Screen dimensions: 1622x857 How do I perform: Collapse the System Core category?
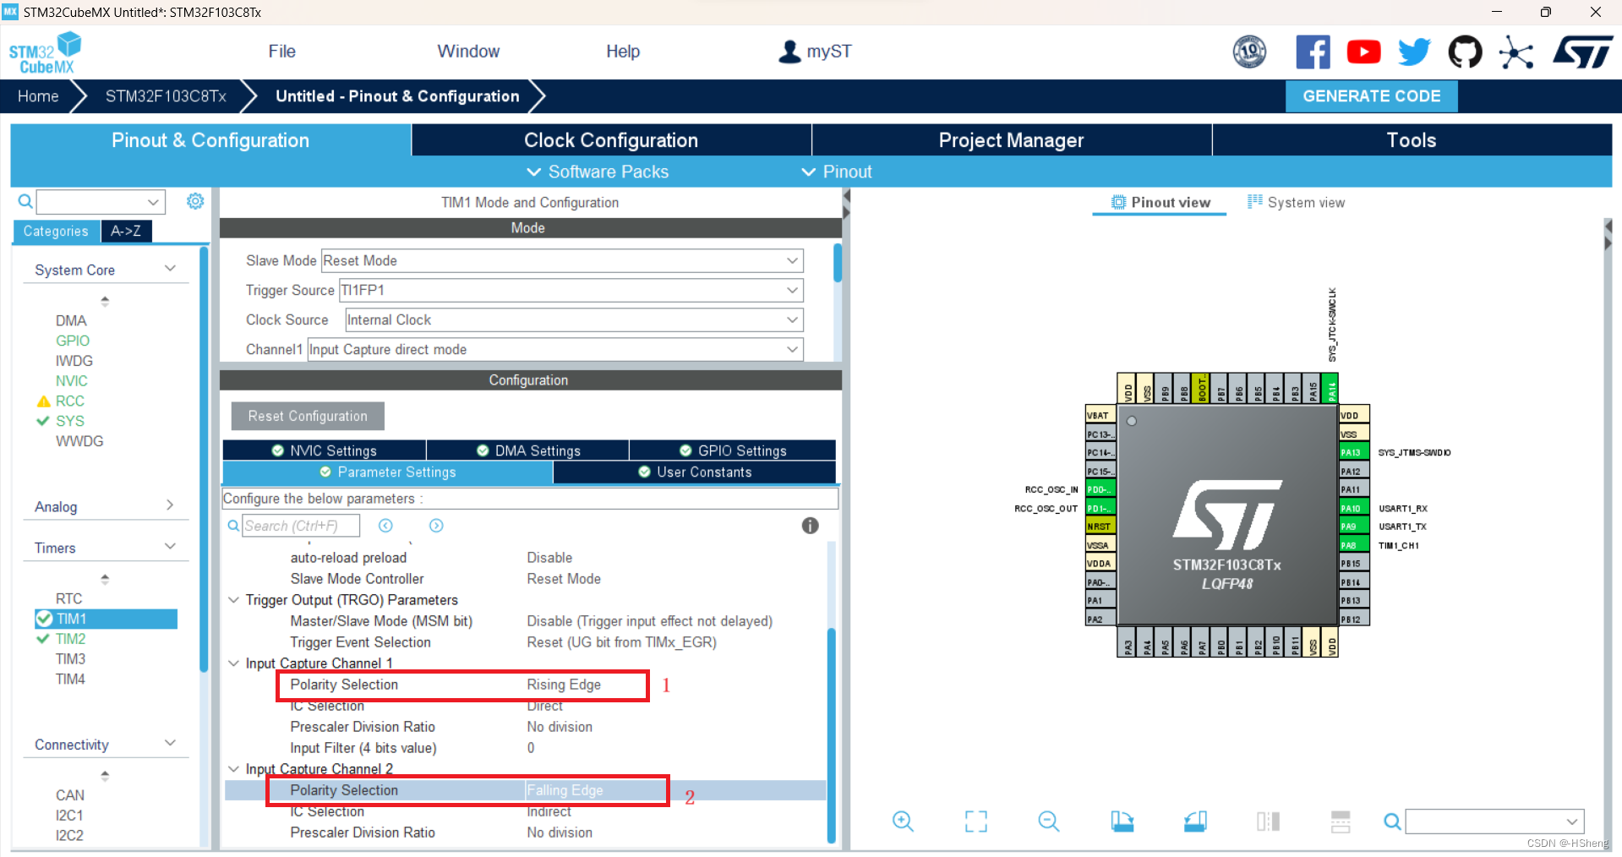pos(170,269)
